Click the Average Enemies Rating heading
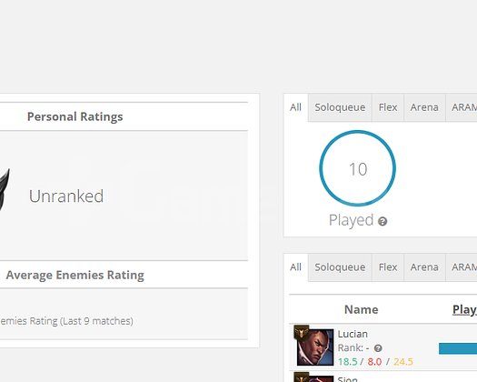 75,275
